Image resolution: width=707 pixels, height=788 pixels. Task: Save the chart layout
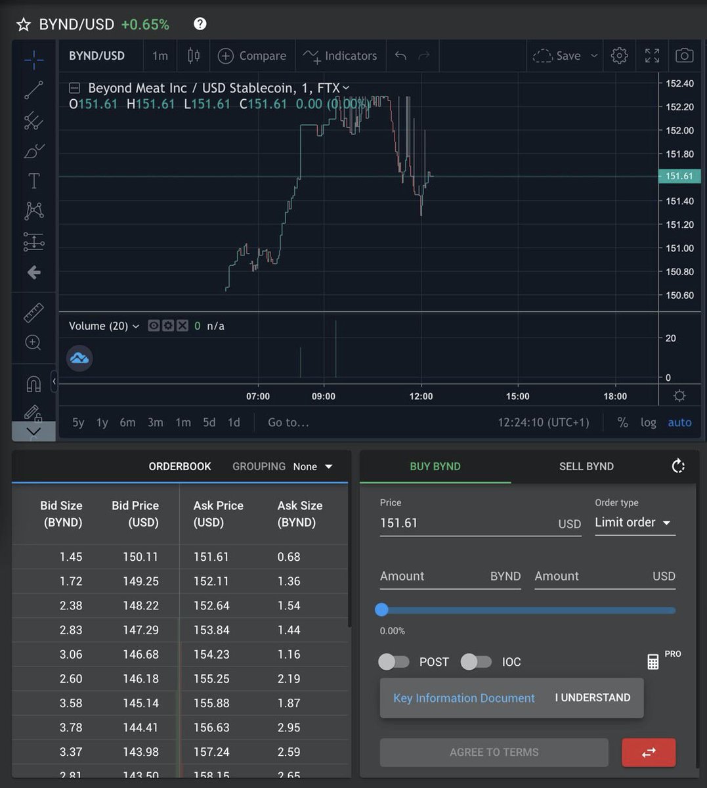557,56
